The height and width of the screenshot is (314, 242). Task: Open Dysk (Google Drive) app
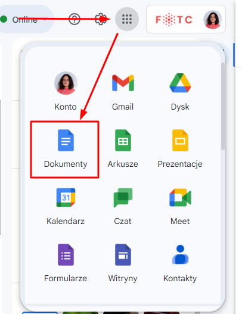pos(180,91)
